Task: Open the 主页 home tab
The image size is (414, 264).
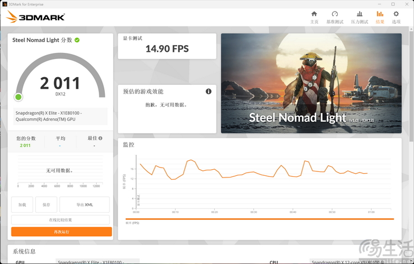Action: click(x=314, y=18)
